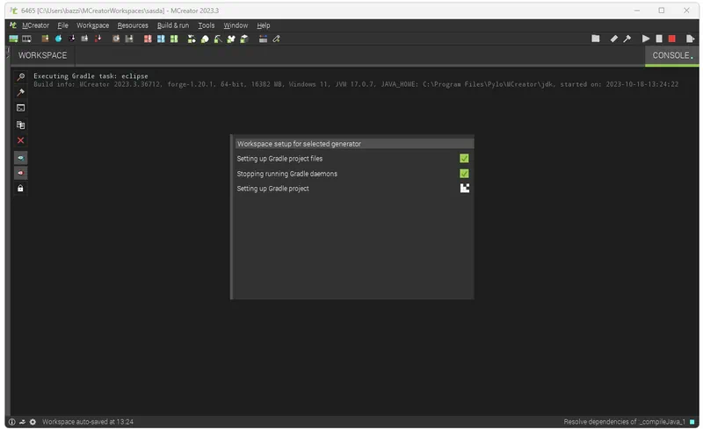Viewport: 703px width, 429px height.
Task: Click the green shapes pack toolbar icon
Action: pyautogui.click(x=192, y=39)
